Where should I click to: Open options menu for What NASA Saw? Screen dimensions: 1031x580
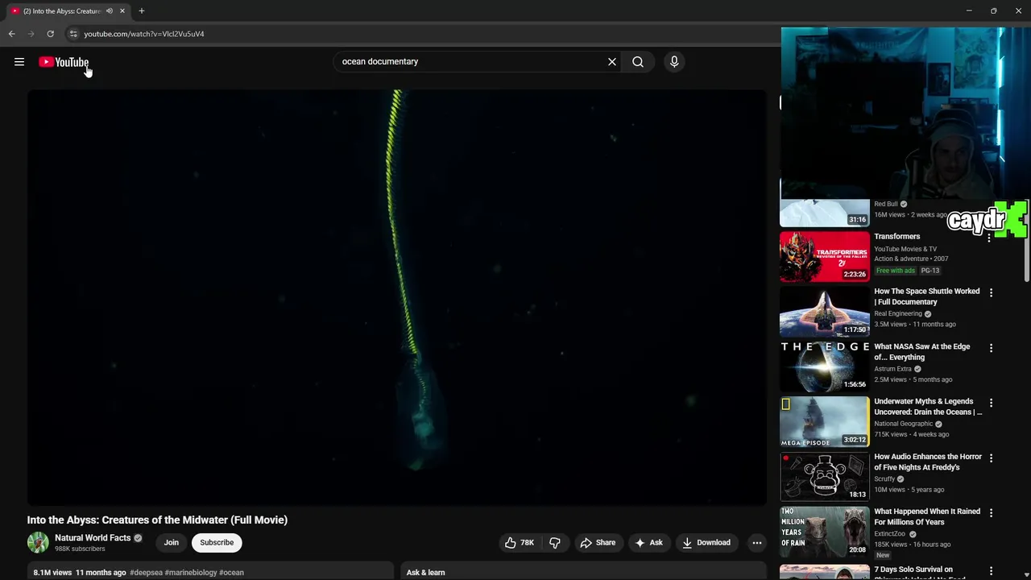[991, 348]
